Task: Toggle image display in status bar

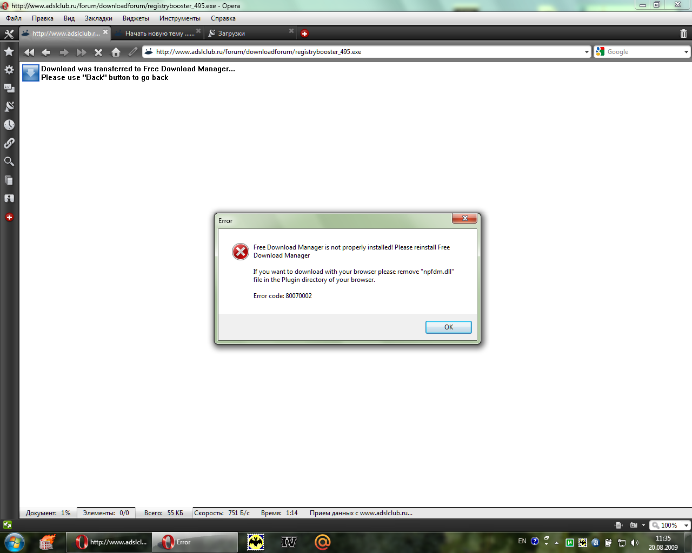Action: (634, 525)
